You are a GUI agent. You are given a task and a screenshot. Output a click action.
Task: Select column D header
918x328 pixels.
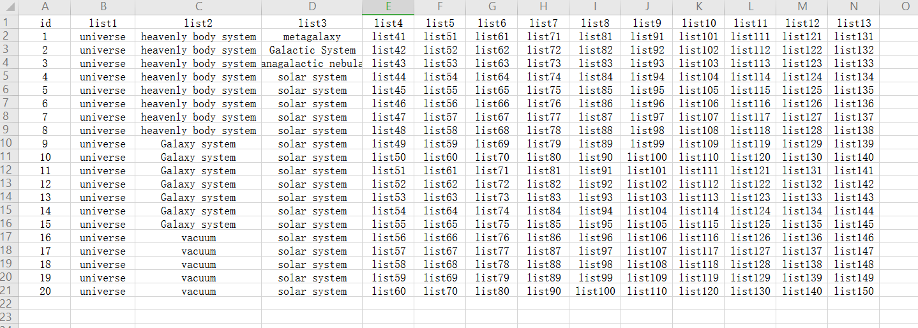[x=312, y=7]
